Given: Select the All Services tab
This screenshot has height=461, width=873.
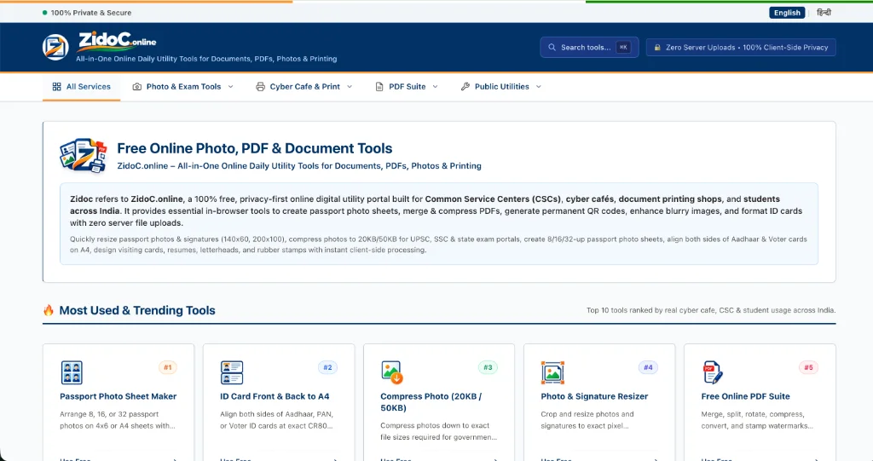Looking at the screenshot, I should tap(81, 87).
